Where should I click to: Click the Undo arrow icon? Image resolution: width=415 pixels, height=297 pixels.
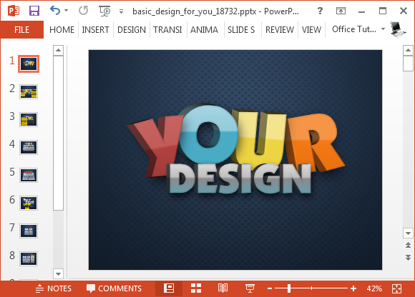point(55,11)
